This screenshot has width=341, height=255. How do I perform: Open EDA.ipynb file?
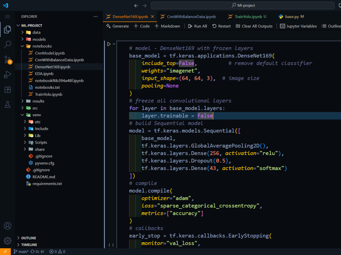click(59, 73)
